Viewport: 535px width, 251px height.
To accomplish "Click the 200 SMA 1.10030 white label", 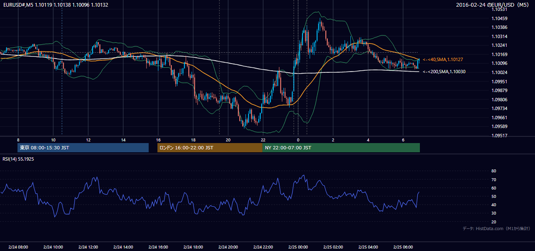I will pyautogui.click(x=444, y=72).
